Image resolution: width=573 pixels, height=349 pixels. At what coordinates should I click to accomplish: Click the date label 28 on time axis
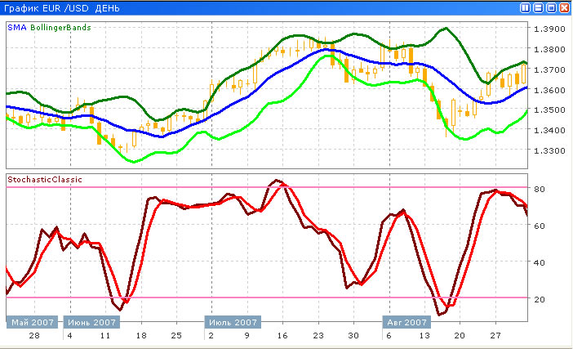(x=34, y=337)
